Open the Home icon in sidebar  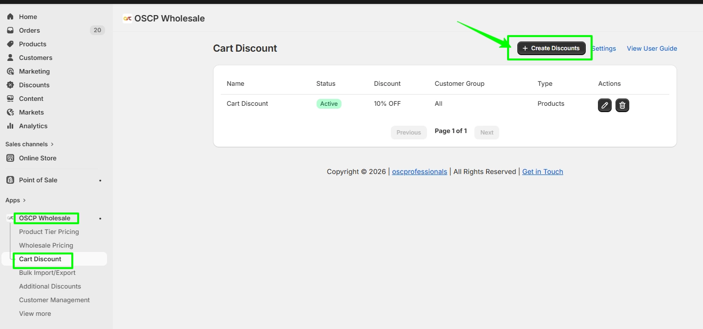coord(10,16)
